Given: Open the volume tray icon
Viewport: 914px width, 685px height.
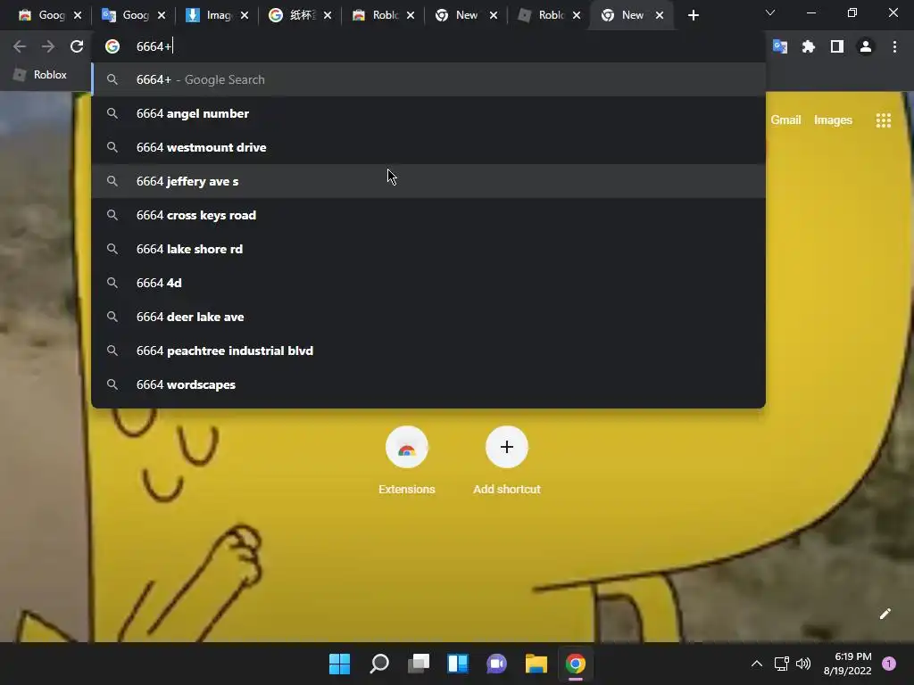Looking at the screenshot, I should (803, 664).
